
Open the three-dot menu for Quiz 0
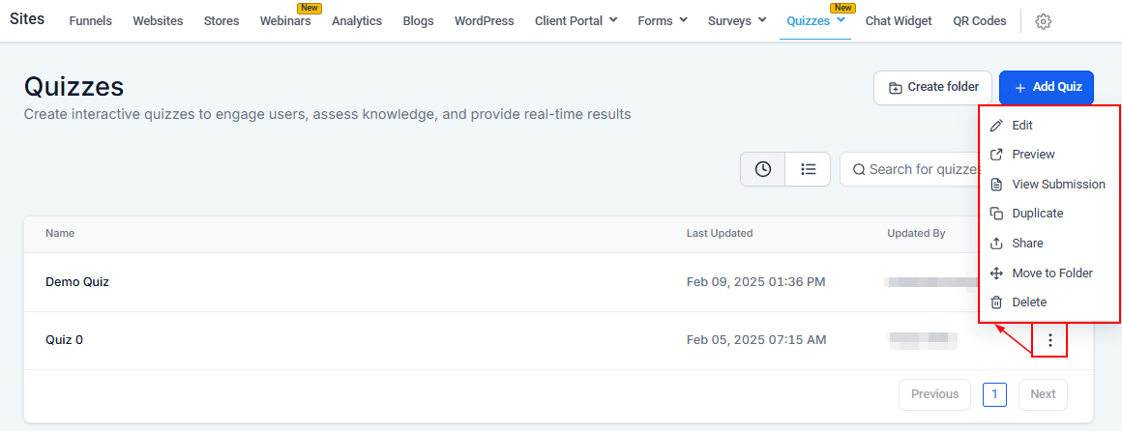pos(1049,340)
